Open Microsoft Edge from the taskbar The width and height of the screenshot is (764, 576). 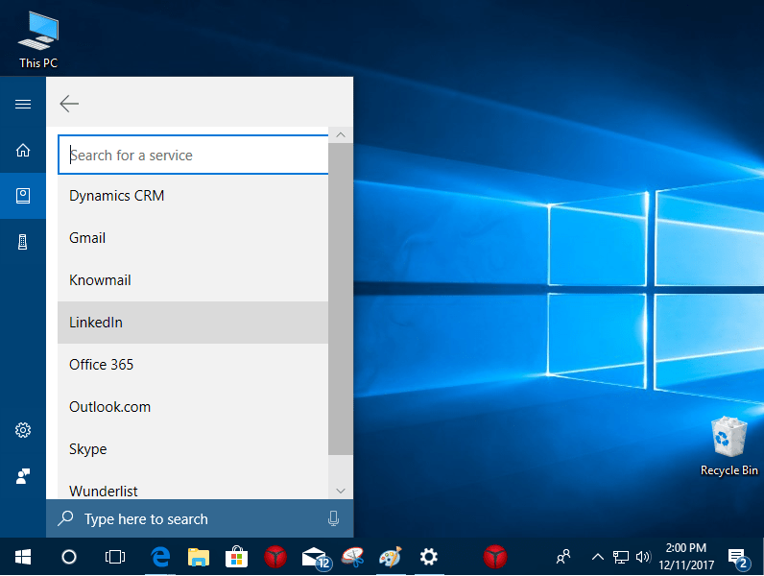(x=161, y=556)
